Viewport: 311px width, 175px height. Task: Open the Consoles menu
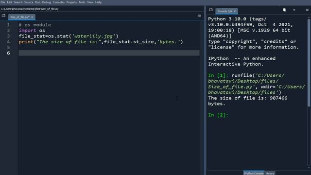click(x=58, y=2)
